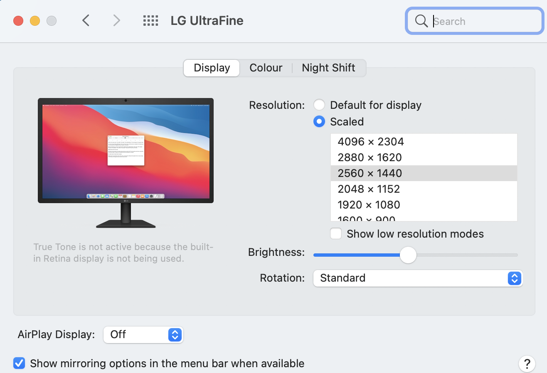The image size is (547, 373).
Task: Go forward with the right chevron
Action: tap(117, 20)
